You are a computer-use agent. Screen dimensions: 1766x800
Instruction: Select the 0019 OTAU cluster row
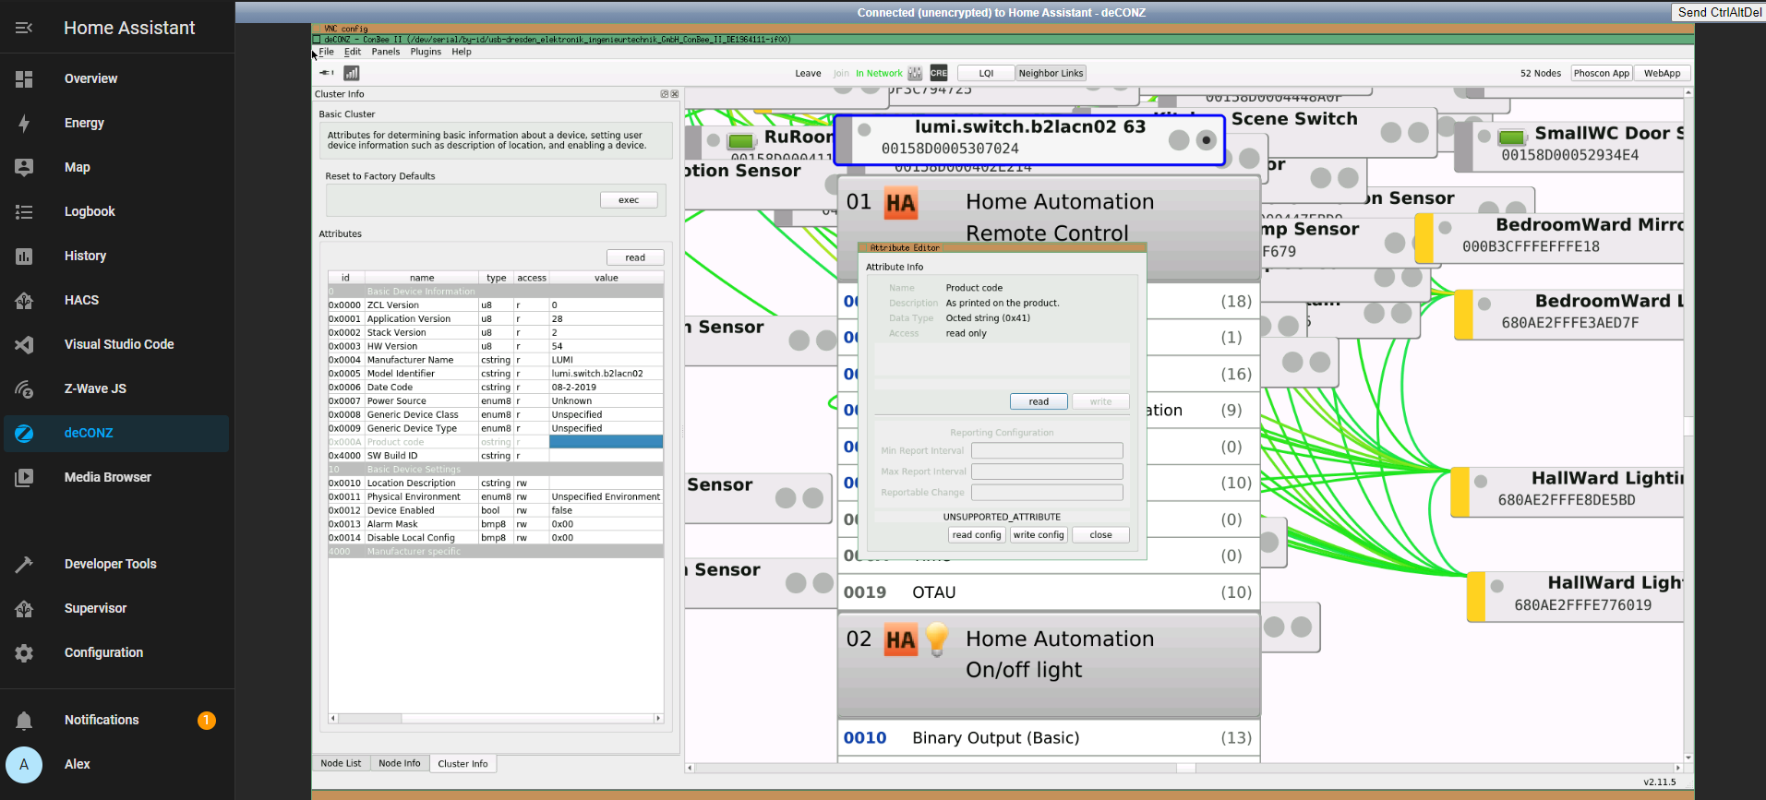(1048, 592)
